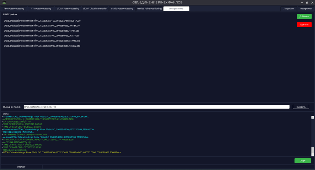Click the output folder path field

pyautogui.click(x=157, y=107)
